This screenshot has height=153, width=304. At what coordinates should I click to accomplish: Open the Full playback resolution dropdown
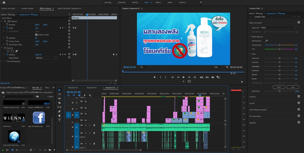point(219,67)
